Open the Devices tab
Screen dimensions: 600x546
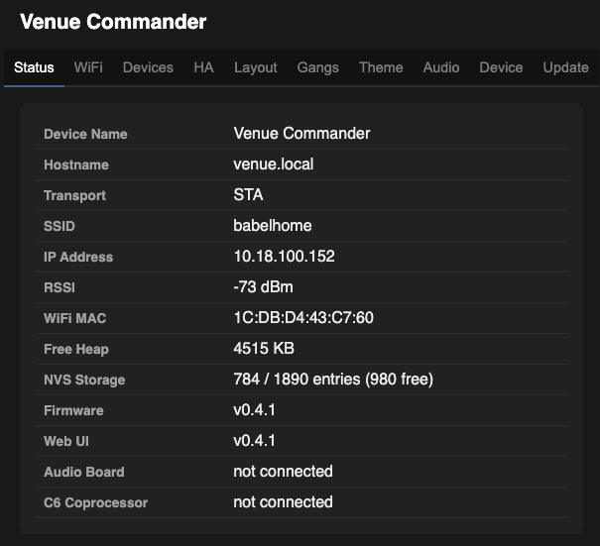click(x=148, y=67)
